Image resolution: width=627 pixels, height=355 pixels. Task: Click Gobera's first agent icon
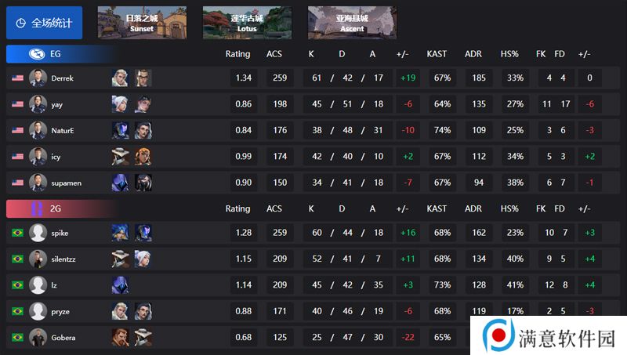pos(120,338)
